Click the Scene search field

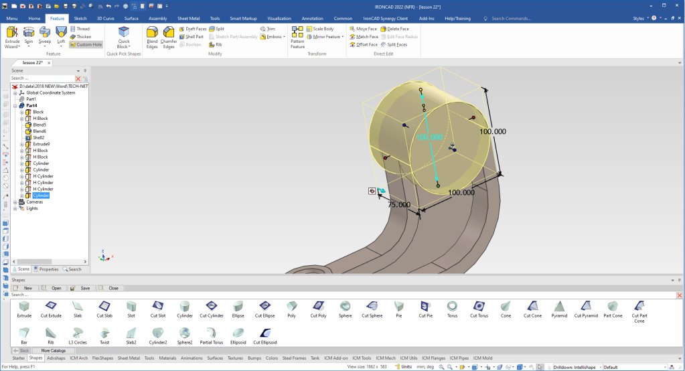point(42,78)
